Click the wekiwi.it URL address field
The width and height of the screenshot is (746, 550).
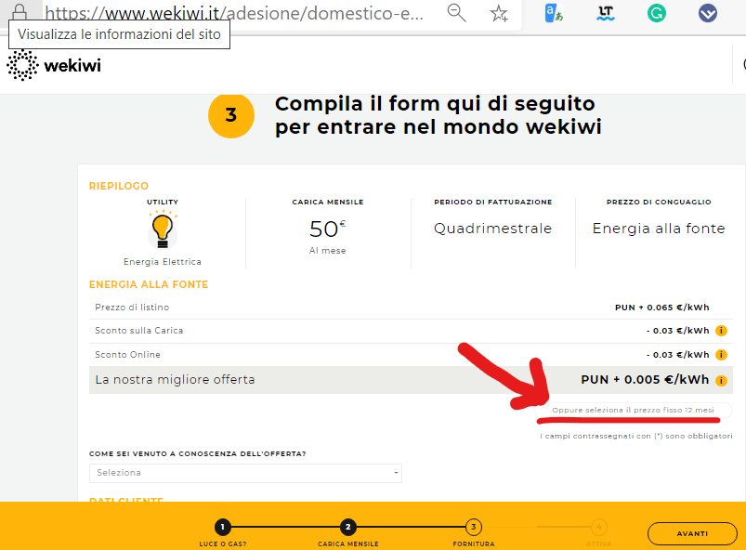tap(232, 14)
